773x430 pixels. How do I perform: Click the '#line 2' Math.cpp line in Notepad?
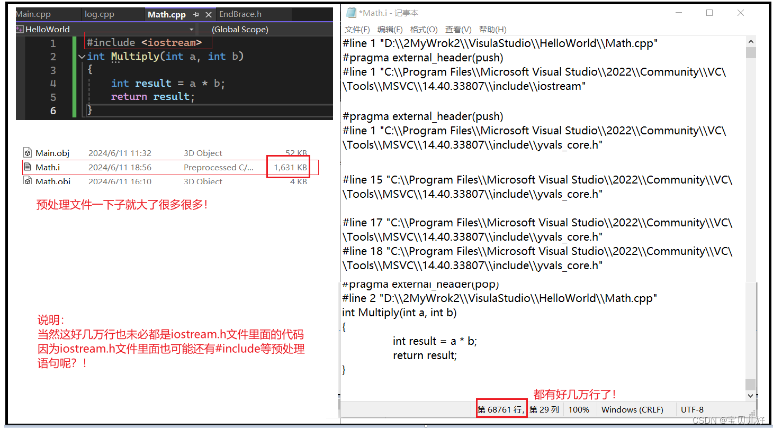click(499, 298)
